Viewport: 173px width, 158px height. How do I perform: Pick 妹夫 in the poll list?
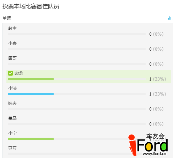click(x=12, y=103)
